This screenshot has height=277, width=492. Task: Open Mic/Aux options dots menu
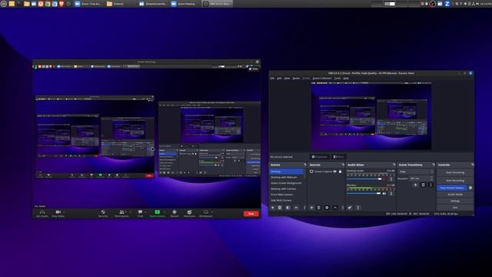click(x=391, y=193)
